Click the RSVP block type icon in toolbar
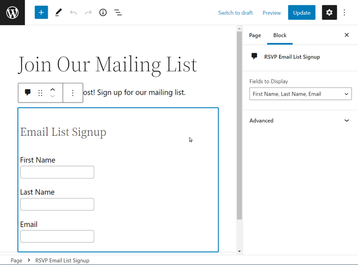The height and width of the screenshot is (265, 358). (27, 93)
